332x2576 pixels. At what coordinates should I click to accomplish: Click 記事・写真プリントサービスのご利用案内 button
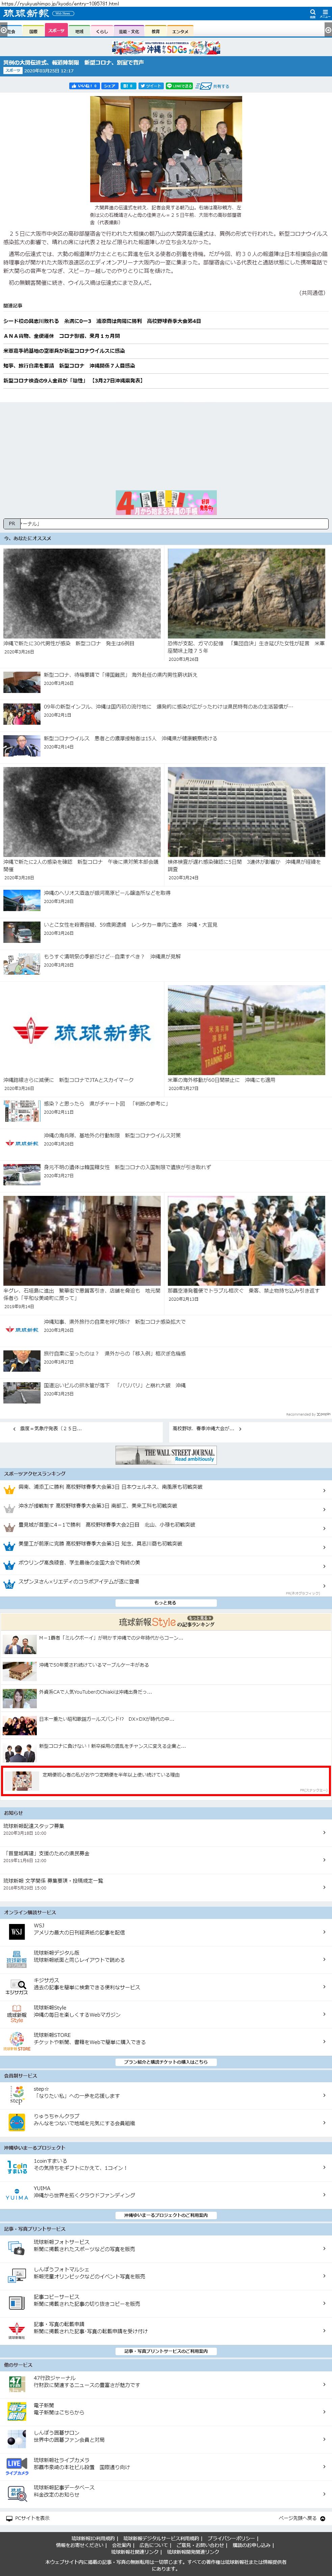166,2351
